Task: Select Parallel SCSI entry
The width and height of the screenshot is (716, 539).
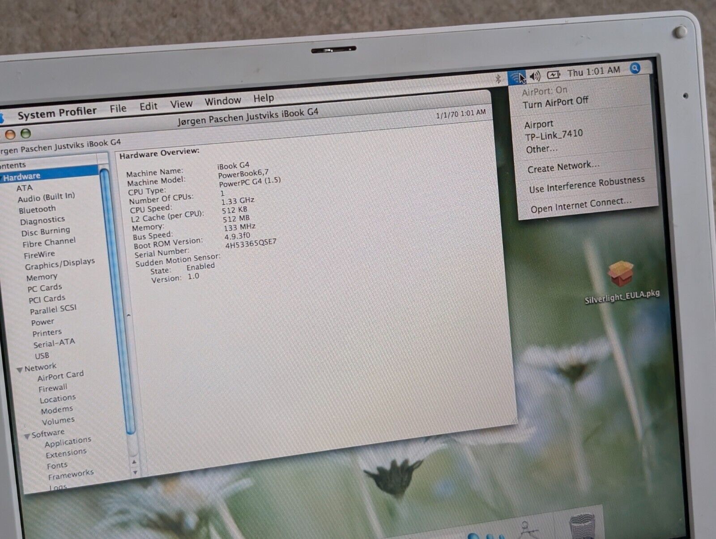Action: 53,310
